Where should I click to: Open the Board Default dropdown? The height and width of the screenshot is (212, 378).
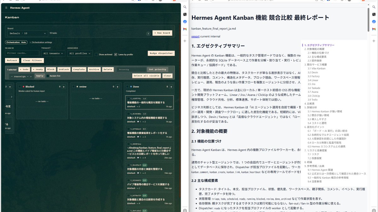coord(28,33)
